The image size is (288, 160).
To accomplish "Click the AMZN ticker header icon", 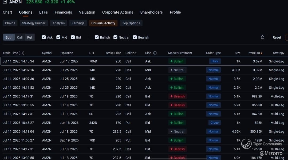I will pyautogui.click(x=5, y=2).
